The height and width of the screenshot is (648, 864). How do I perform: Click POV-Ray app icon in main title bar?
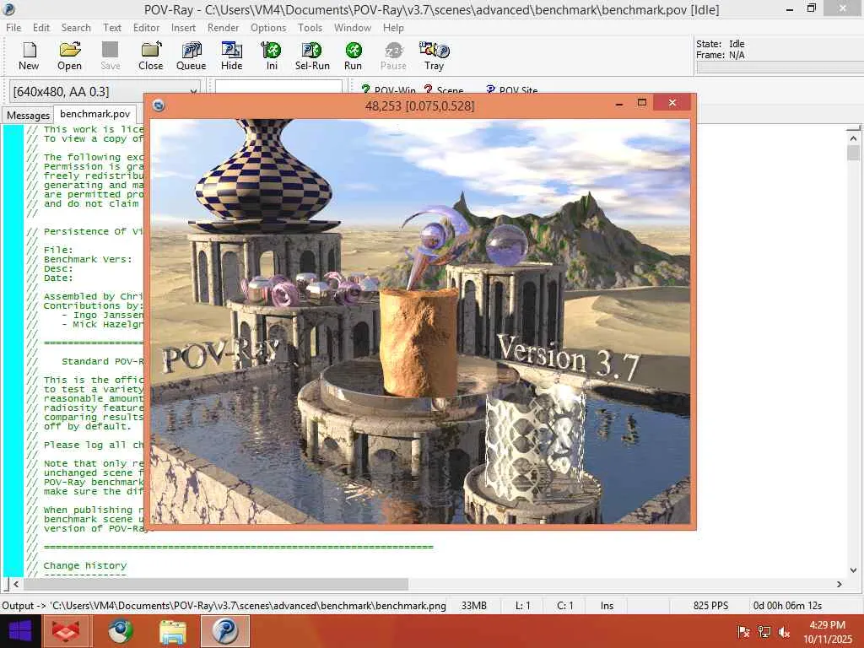coord(8,9)
